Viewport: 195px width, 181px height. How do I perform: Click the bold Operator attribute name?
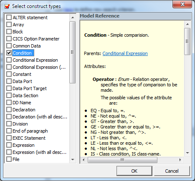103,79
